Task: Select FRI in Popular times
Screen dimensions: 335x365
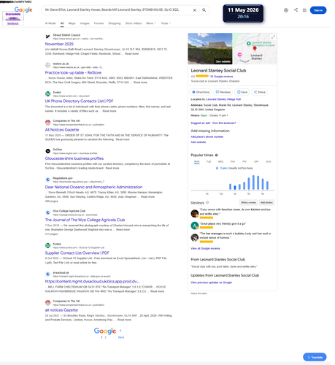Action: pyautogui.click(x=244, y=162)
